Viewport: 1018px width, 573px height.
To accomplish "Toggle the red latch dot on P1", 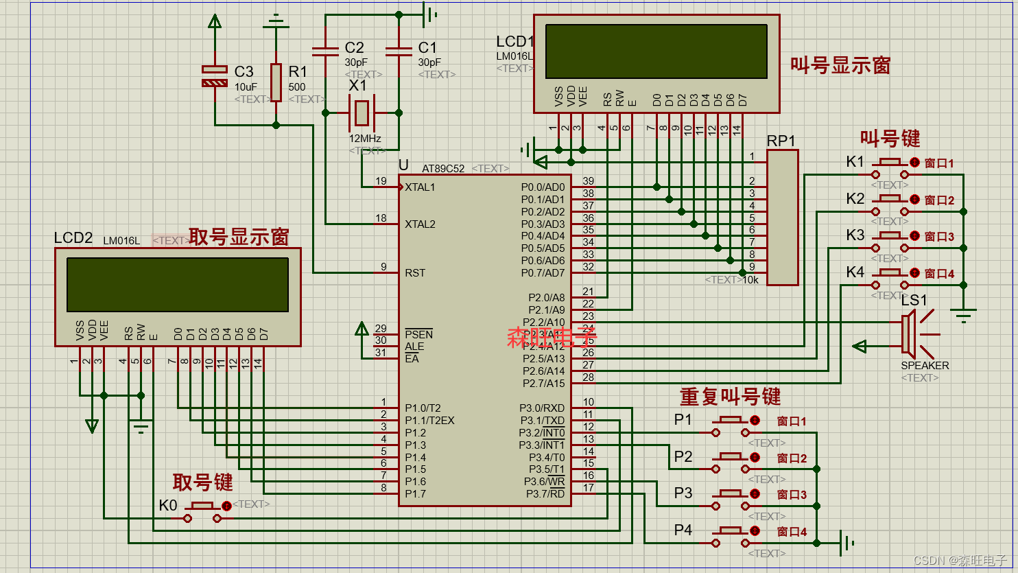I will [755, 420].
